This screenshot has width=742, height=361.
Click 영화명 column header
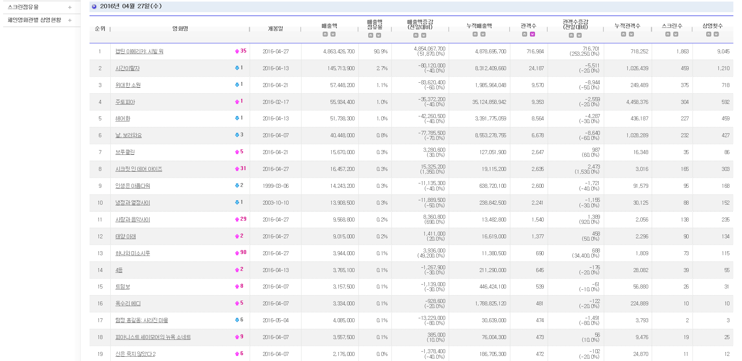(180, 29)
